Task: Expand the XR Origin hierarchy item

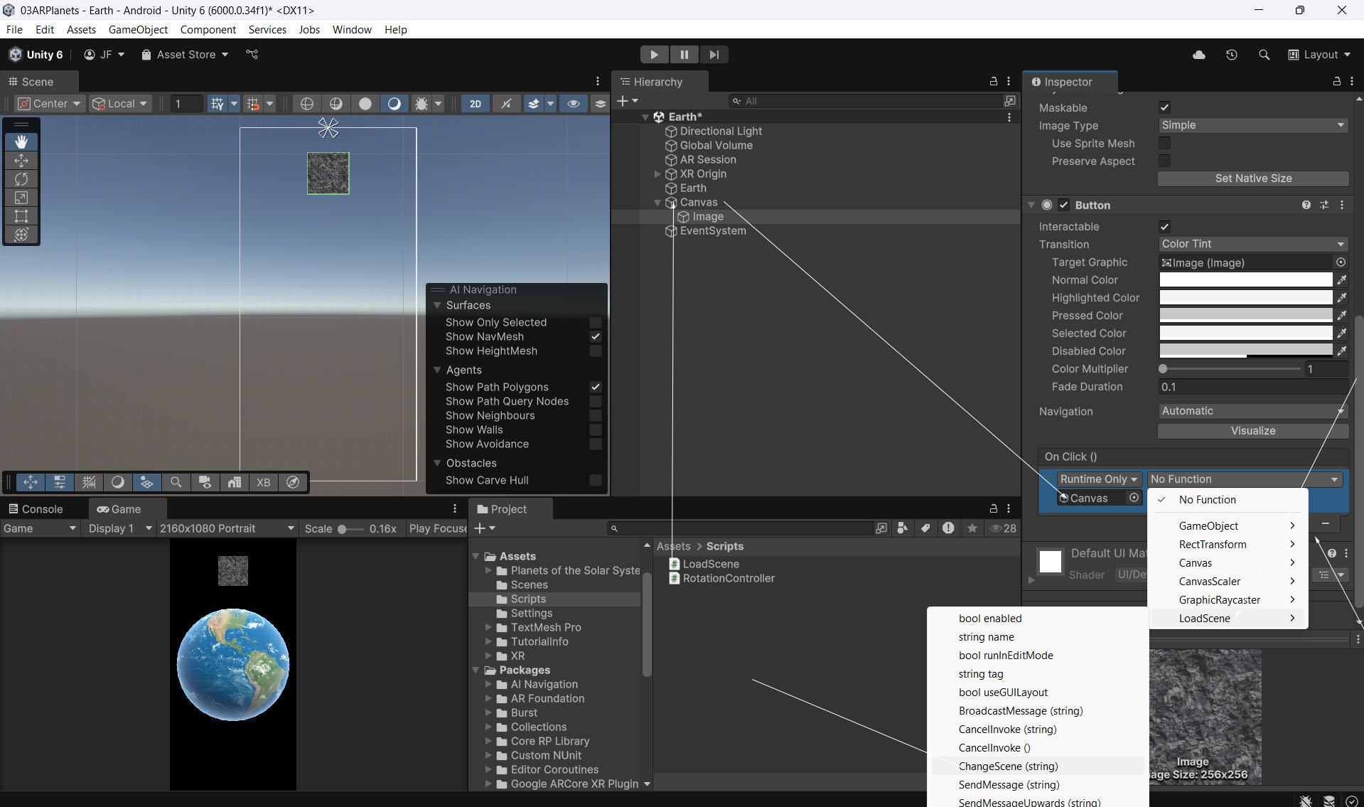Action: [657, 174]
